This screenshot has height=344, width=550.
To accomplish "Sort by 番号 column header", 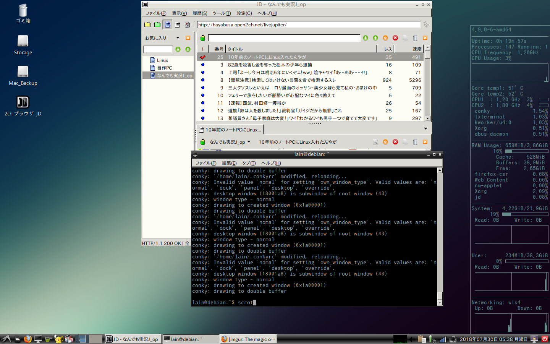I will pyautogui.click(x=217, y=49).
